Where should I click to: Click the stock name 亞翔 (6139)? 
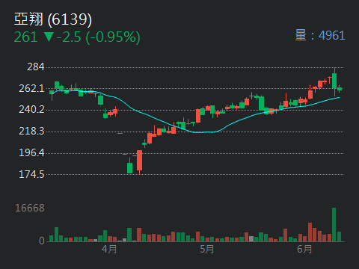pyautogui.click(x=53, y=19)
